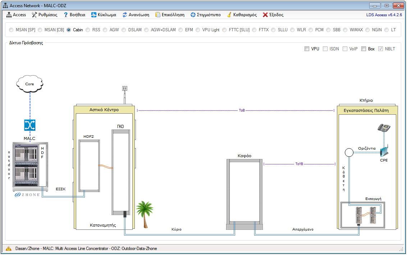Click the warning icon in status bar

click(9, 249)
